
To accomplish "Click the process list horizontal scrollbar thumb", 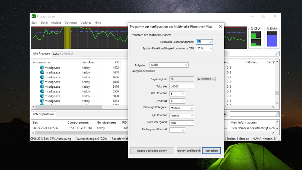I will coord(68,107).
